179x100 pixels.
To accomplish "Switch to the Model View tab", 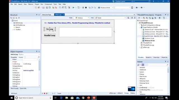I will [149, 57].
